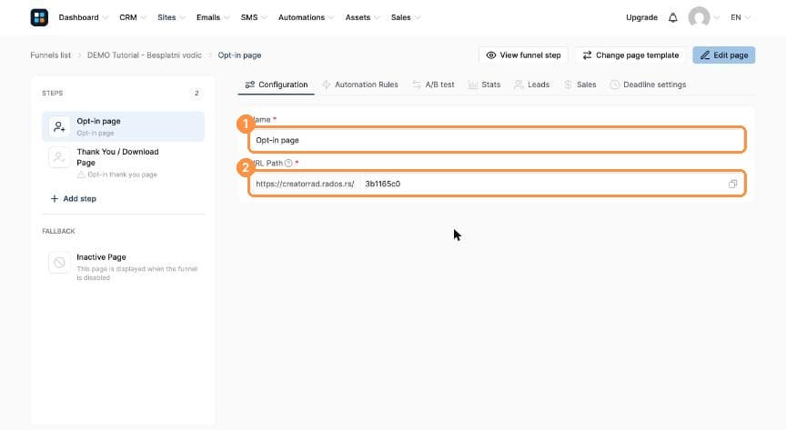The width and height of the screenshot is (786, 430).
Task: Click the Name input field
Action: [497, 140]
